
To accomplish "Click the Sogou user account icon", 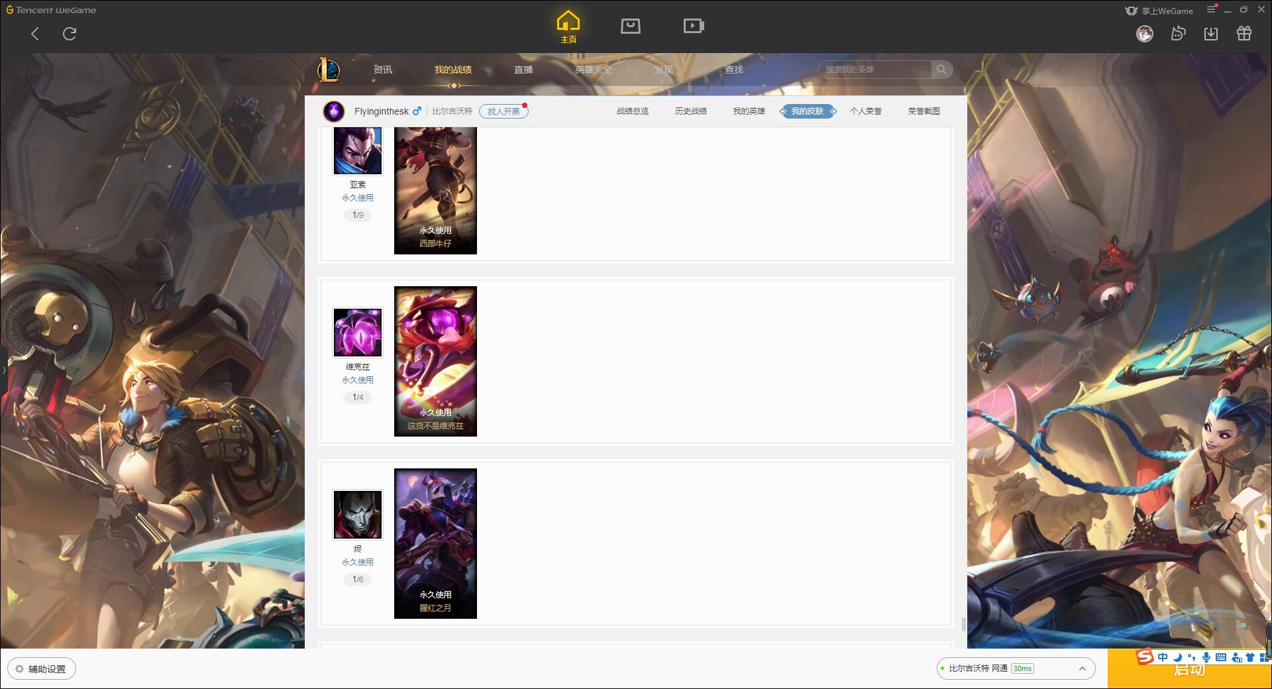I will 1236,657.
